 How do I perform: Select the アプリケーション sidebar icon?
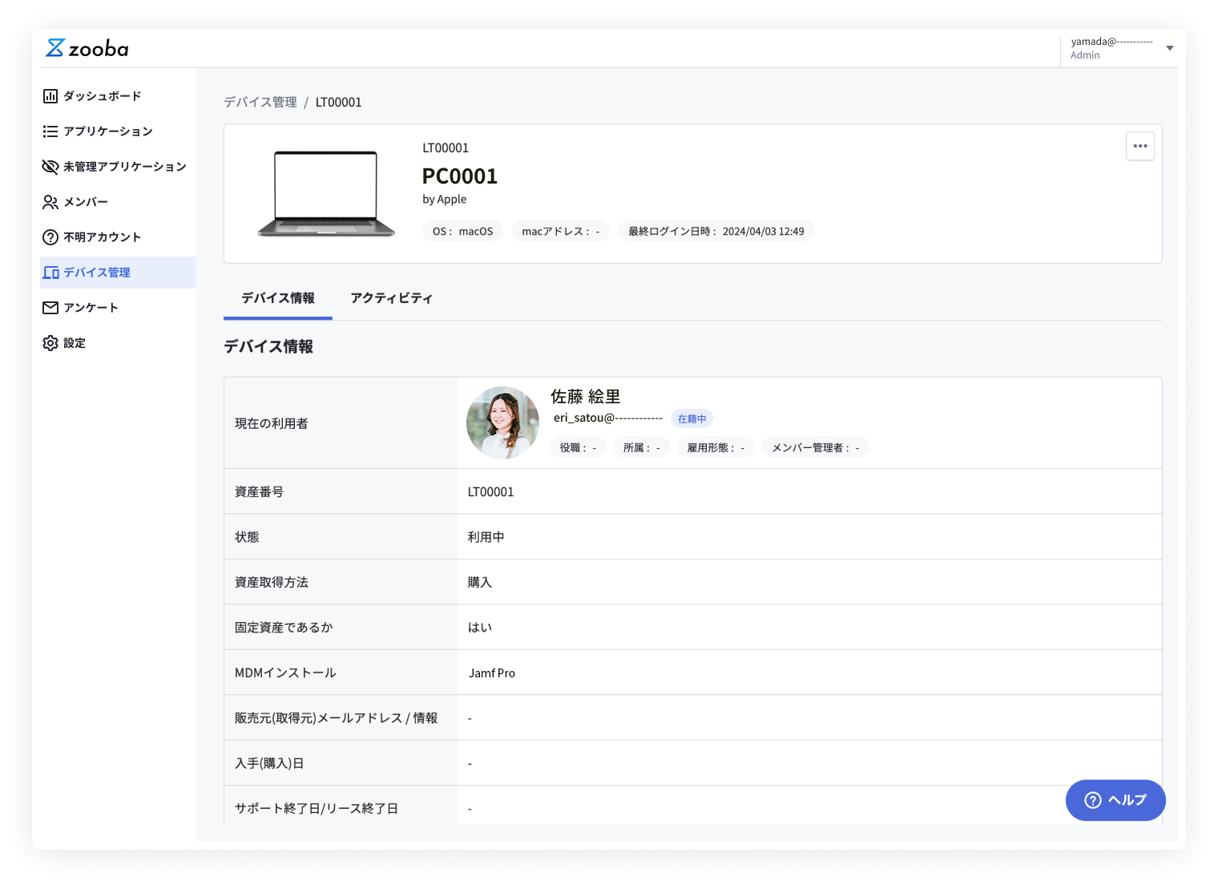50,131
